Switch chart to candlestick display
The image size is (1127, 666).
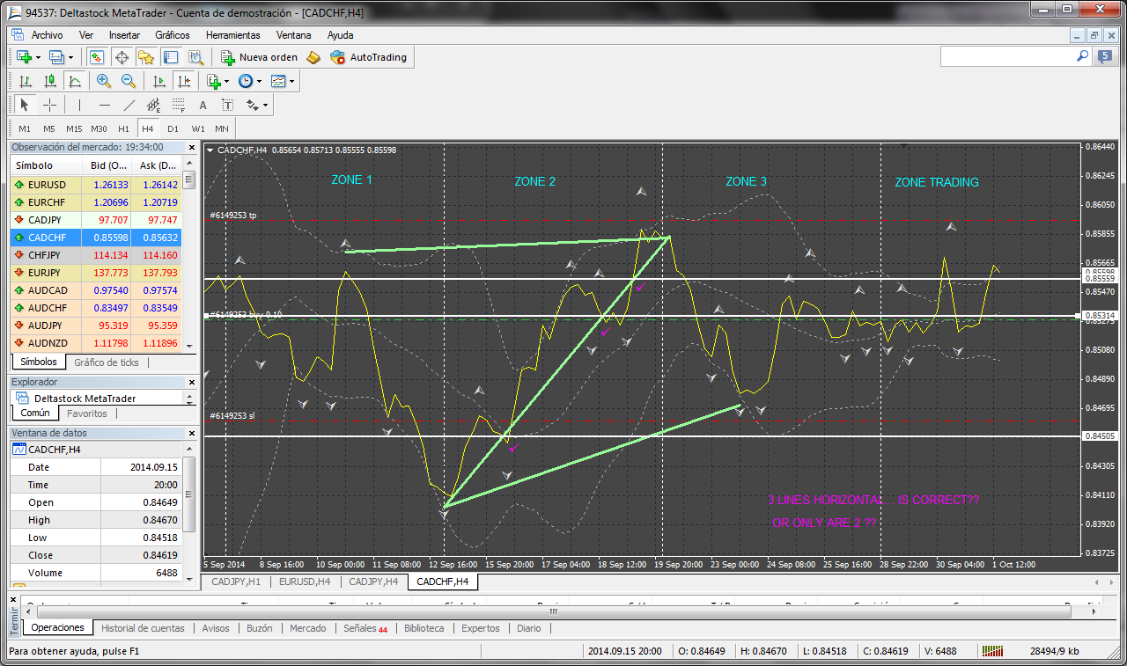[x=50, y=81]
